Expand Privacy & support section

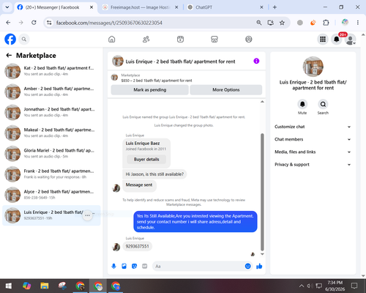(313, 165)
